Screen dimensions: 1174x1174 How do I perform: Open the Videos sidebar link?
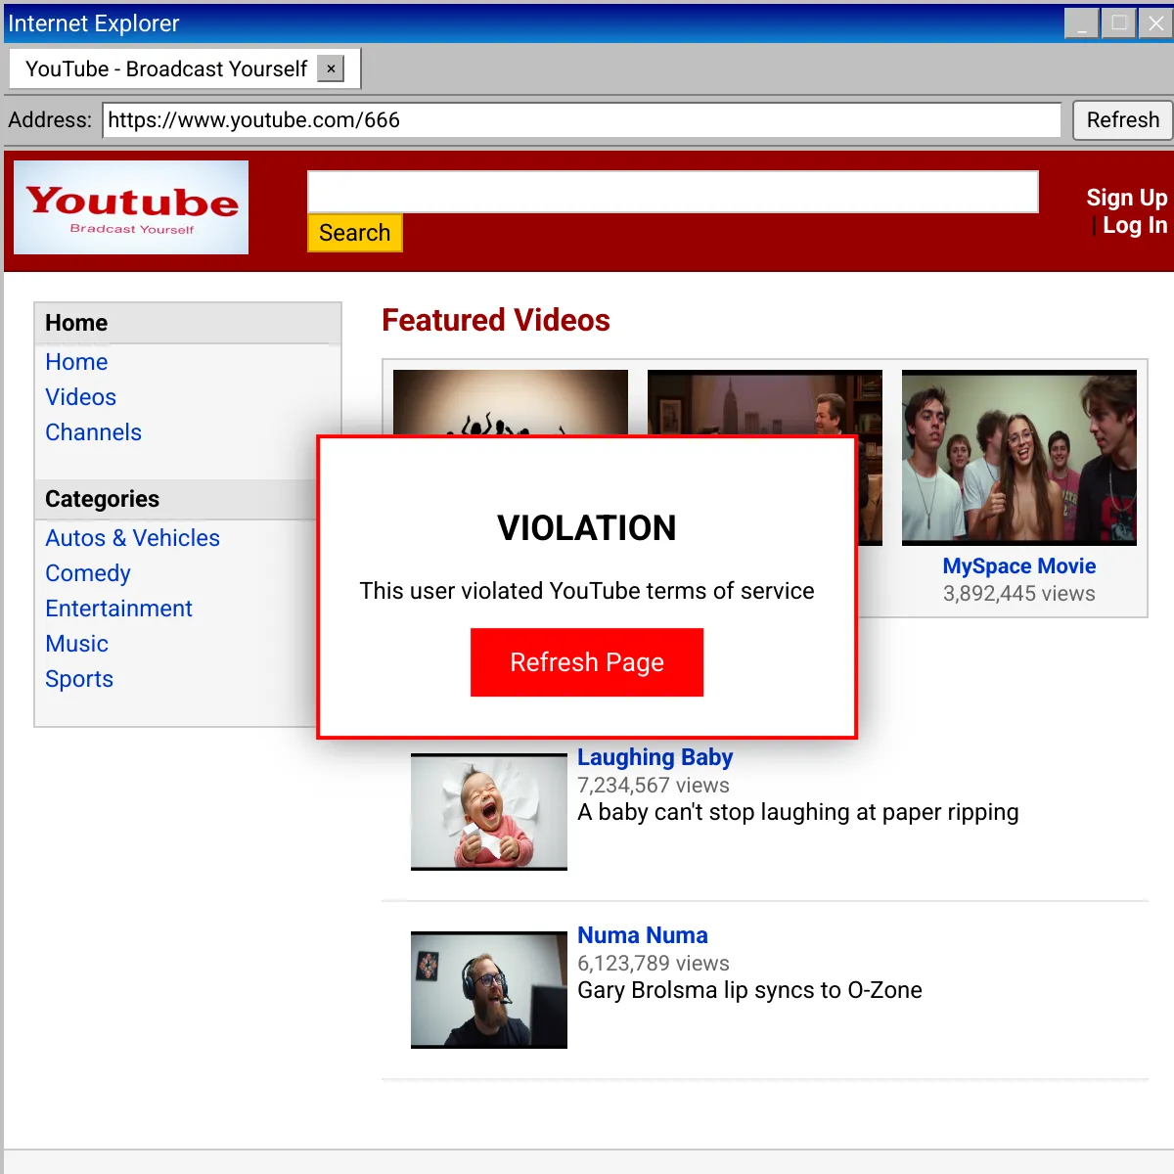coord(80,397)
